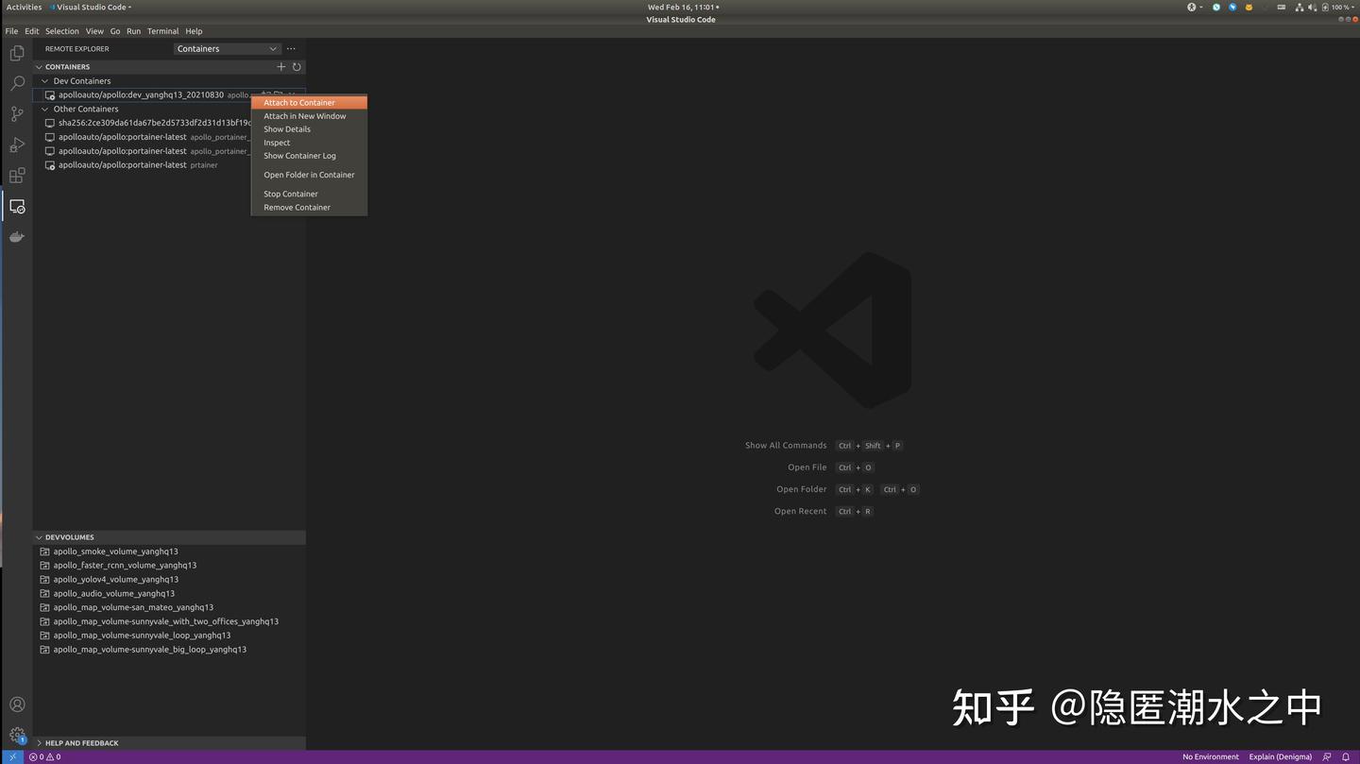Open the Docker whale view
This screenshot has width=1360, height=764.
click(x=16, y=236)
